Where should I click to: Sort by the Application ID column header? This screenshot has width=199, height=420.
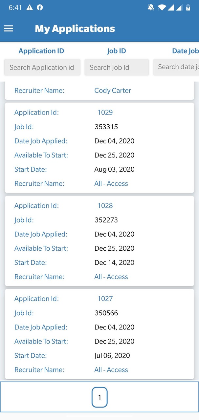click(41, 51)
